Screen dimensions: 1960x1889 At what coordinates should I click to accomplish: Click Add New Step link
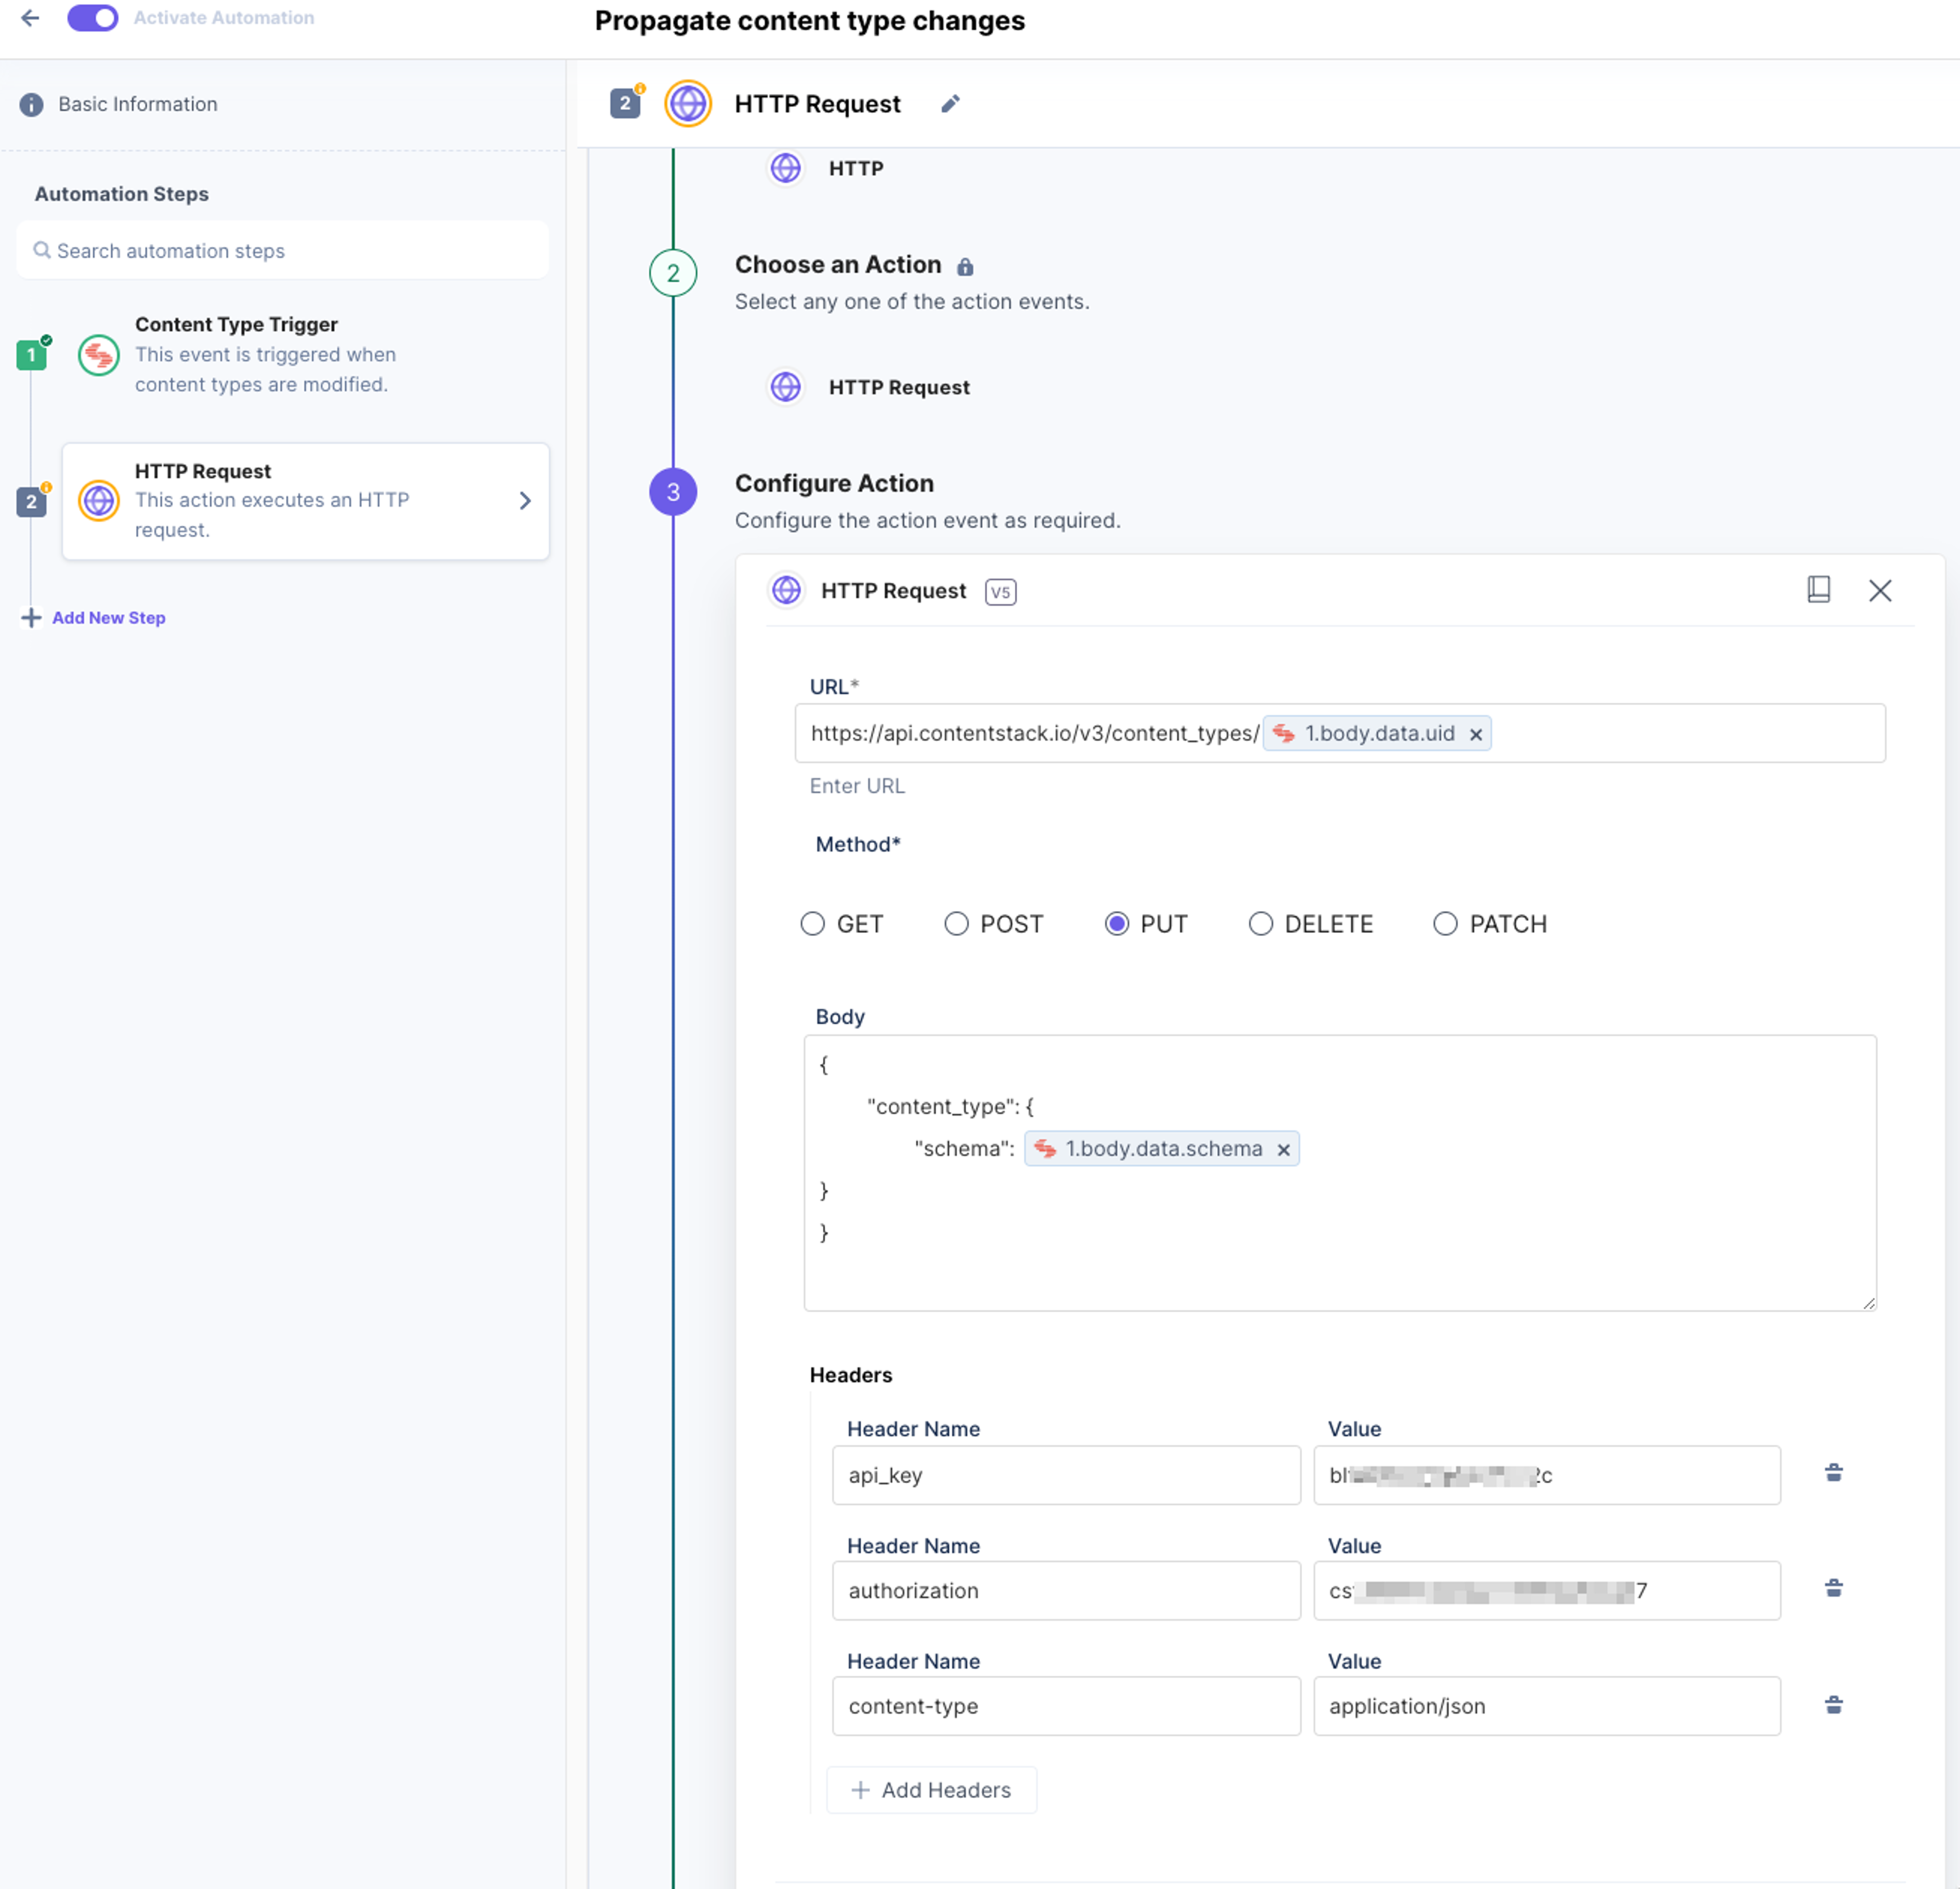(108, 617)
